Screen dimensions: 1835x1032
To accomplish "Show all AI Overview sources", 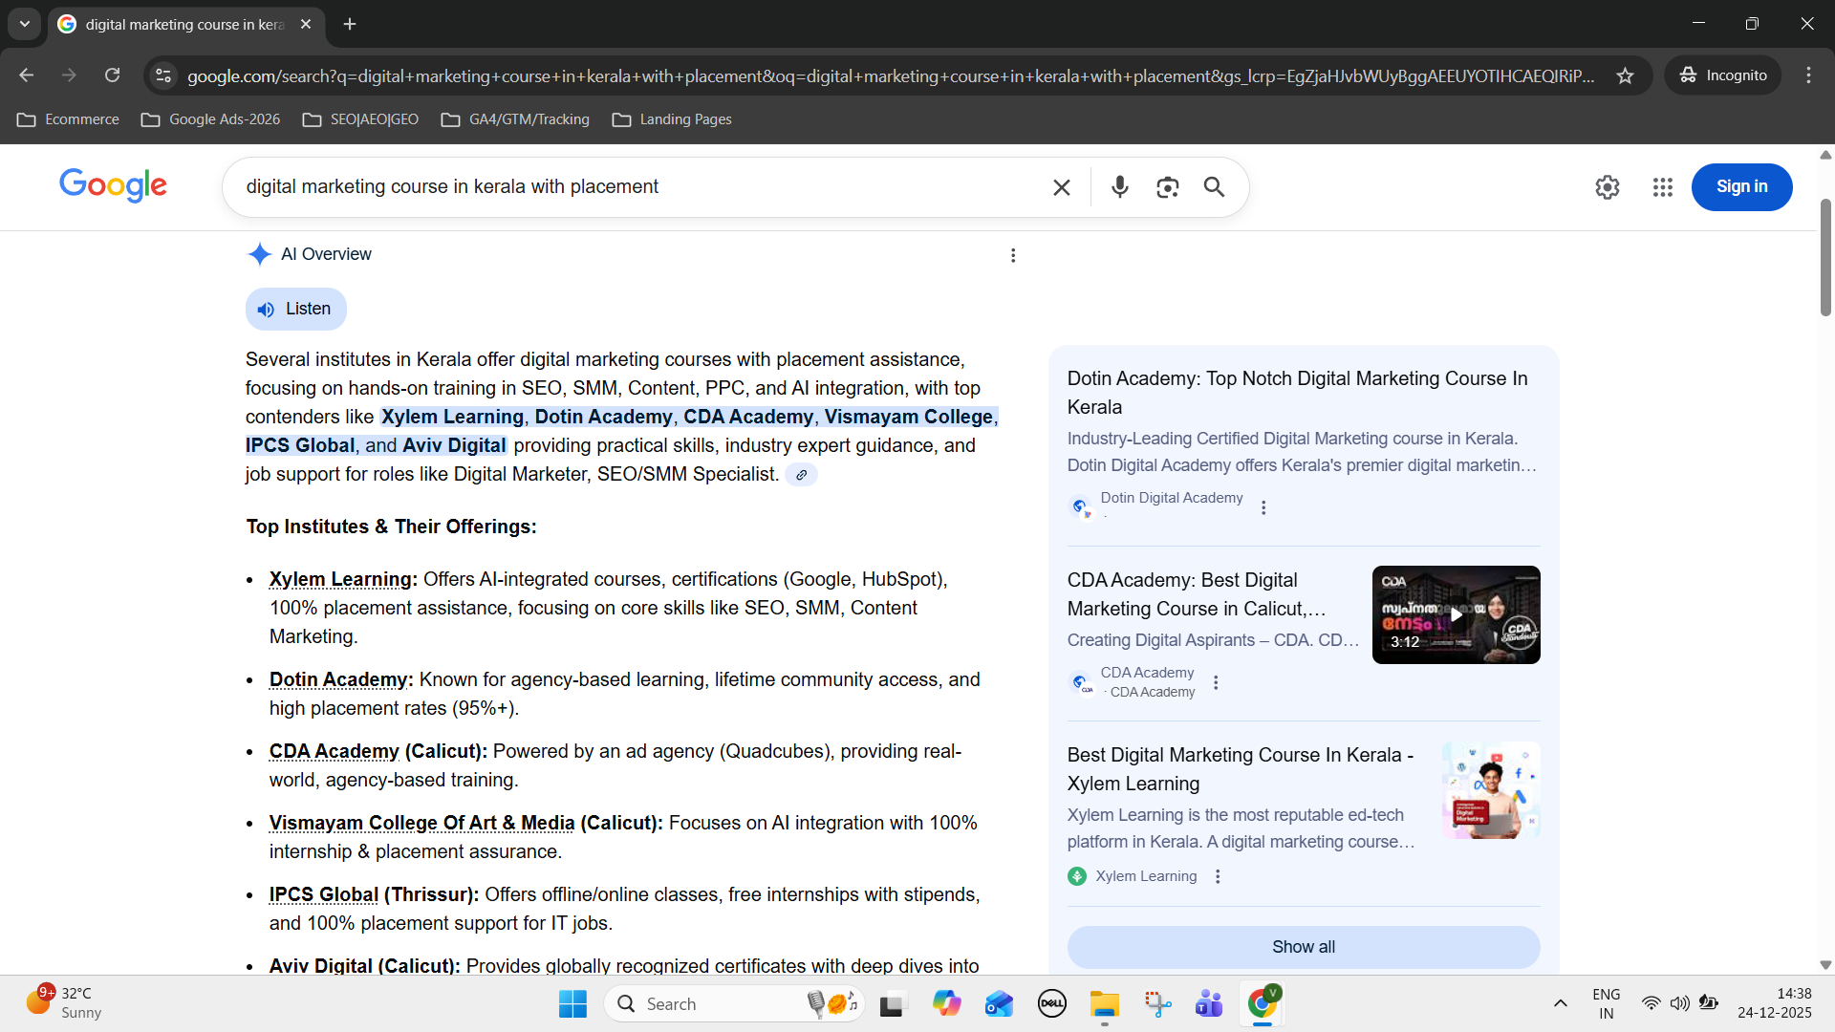I will tap(1304, 947).
